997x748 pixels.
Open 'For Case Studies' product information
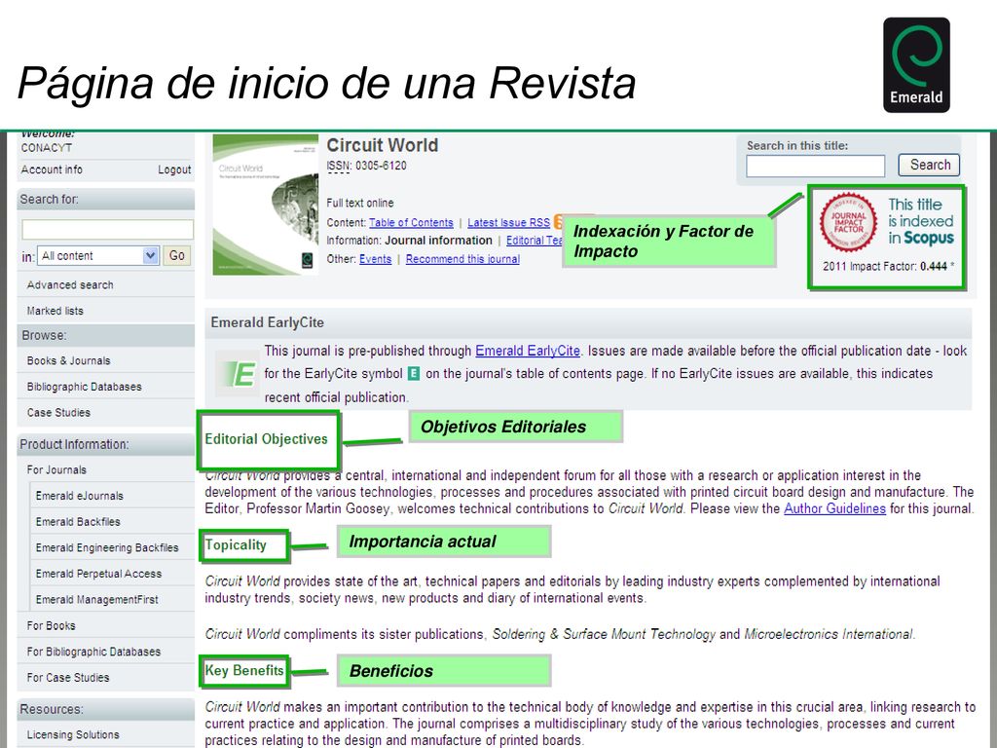[68, 678]
